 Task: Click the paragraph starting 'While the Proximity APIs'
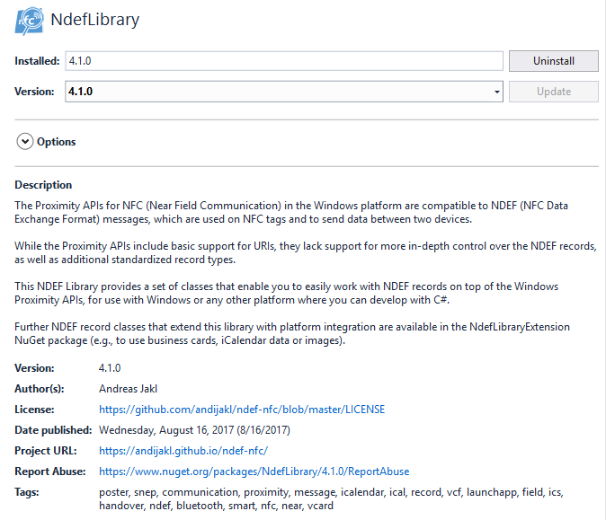click(306, 253)
